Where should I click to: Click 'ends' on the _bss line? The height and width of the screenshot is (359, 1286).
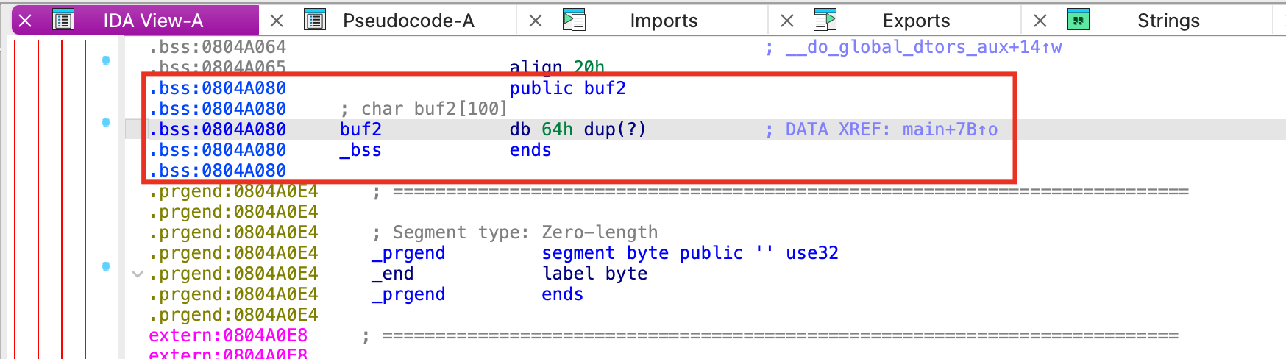pyautogui.click(x=530, y=150)
